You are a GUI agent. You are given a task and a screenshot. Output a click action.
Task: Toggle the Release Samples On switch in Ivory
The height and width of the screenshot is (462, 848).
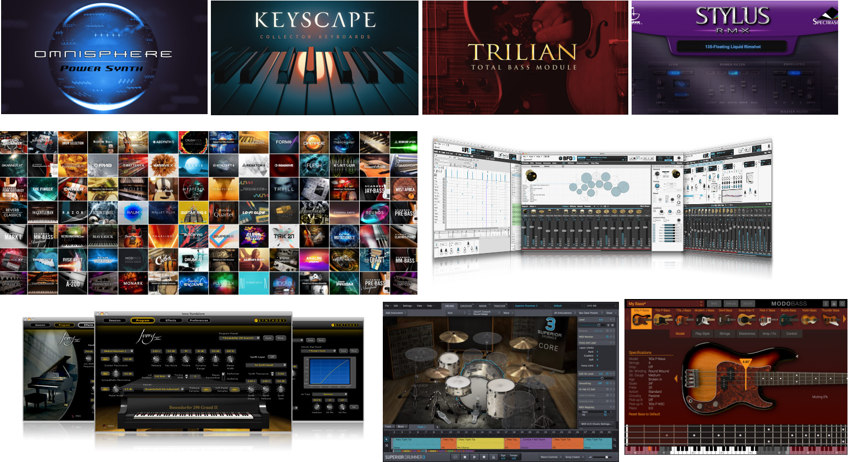(206, 389)
